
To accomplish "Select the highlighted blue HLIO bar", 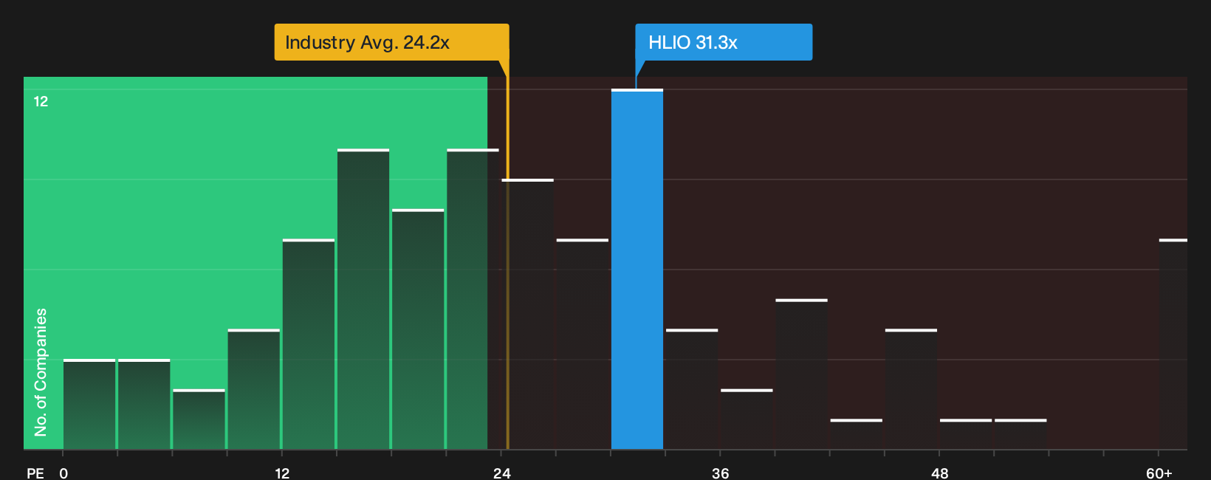I will [x=637, y=270].
